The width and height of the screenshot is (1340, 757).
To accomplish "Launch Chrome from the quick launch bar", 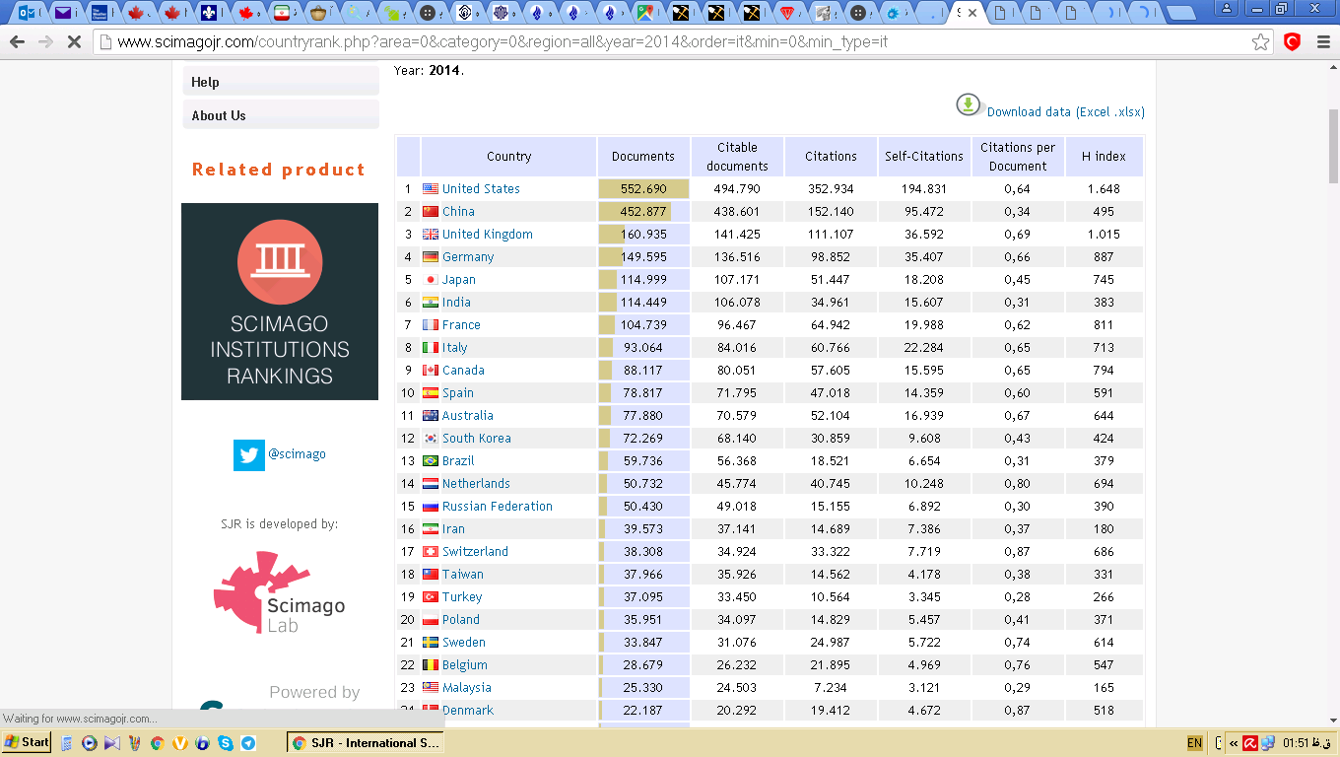I will tap(157, 743).
